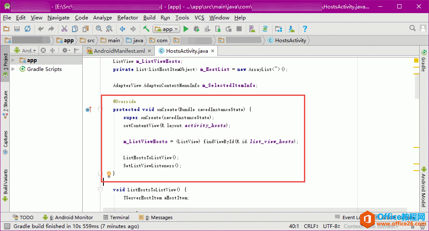Image resolution: width=429 pixels, height=231 pixels.
Task: Click the override gutter marker beside onCreate
Action: (88, 110)
